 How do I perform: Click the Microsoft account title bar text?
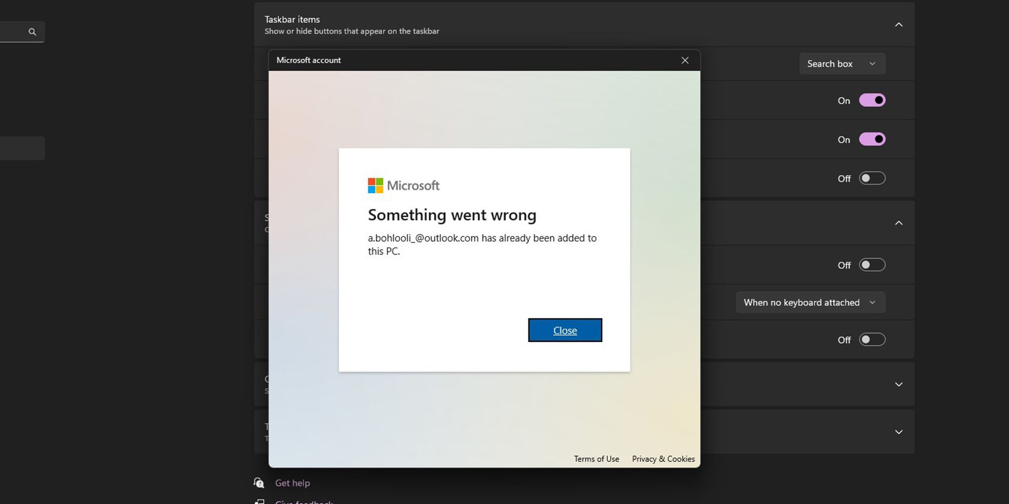coord(309,60)
